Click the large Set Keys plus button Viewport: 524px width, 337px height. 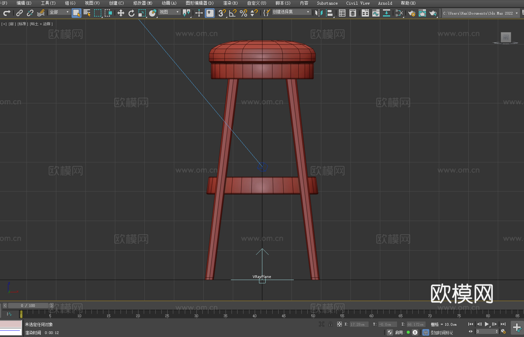pyautogui.click(x=517, y=328)
